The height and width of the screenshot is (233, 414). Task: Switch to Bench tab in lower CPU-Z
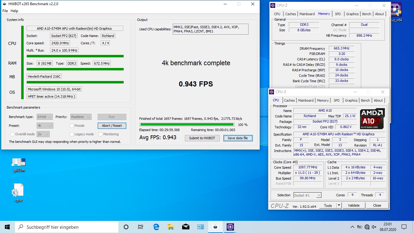click(366, 100)
